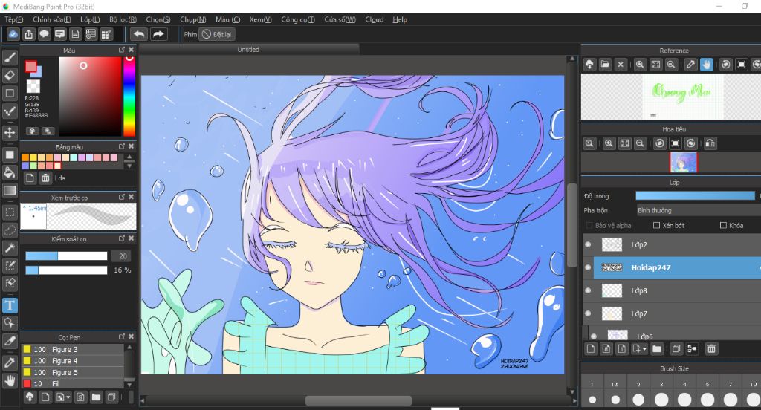This screenshot has height=410, width=761.
Task: Open the Pha trộn blend mode dropdown
Action: [x=699, y=210]
